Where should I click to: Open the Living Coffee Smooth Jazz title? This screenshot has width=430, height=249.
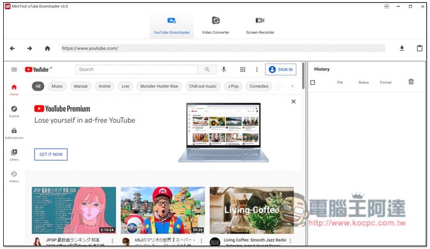click(255, 242)
